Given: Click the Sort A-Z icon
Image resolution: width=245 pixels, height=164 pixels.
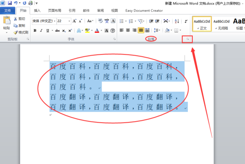Looking at the screenshot, I should 177,21.
